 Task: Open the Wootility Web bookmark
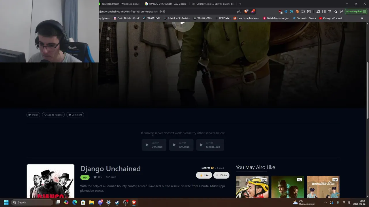tap(203, 18)
